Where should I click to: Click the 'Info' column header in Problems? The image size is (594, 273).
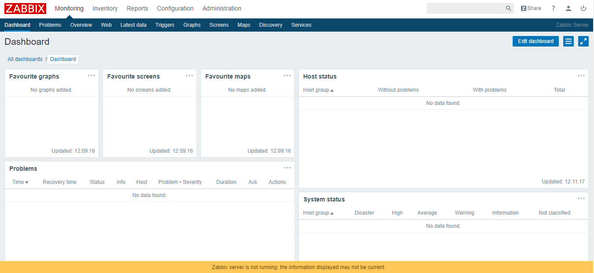pyautogui.click(x=121, y=182)
